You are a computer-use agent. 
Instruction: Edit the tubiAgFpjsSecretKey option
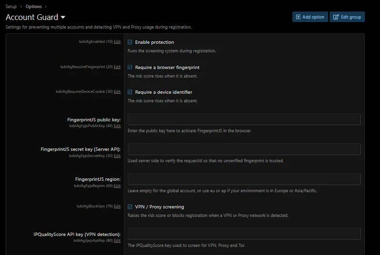point(117,156)
